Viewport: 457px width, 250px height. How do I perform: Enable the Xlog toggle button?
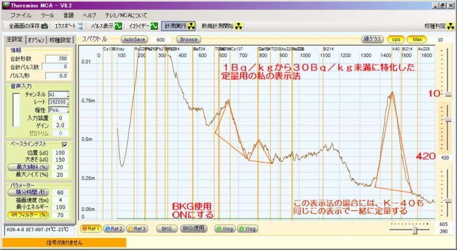coord(225,228)
